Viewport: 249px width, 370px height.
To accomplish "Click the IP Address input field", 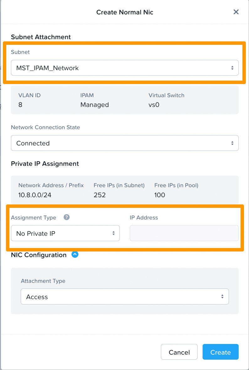I will coord(184,233).
